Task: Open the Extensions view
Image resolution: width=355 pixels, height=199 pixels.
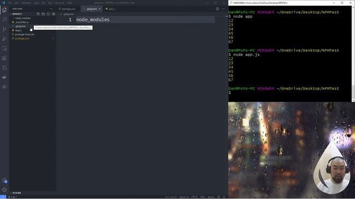Action: 4,58
